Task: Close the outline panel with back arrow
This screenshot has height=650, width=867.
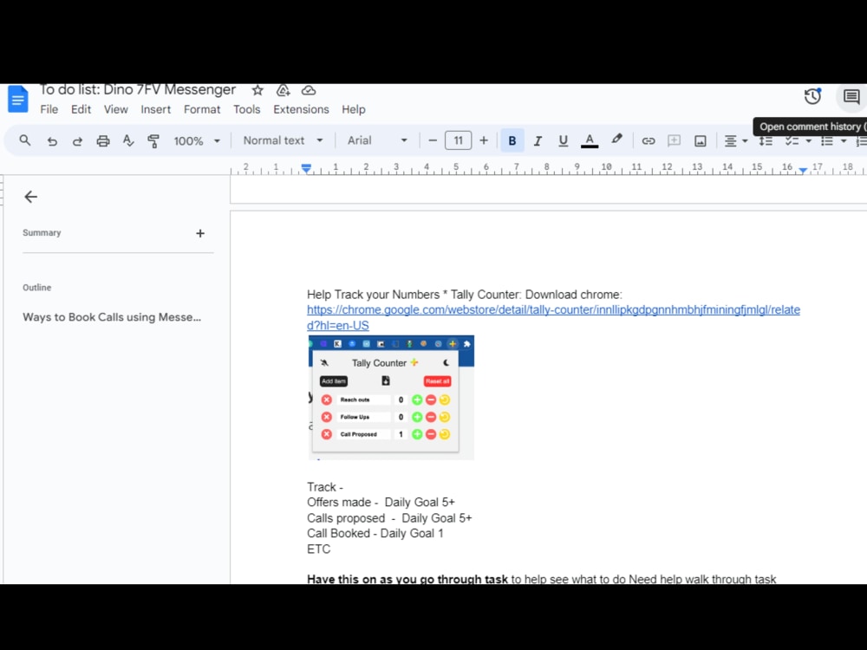Action: coord(31,197)
